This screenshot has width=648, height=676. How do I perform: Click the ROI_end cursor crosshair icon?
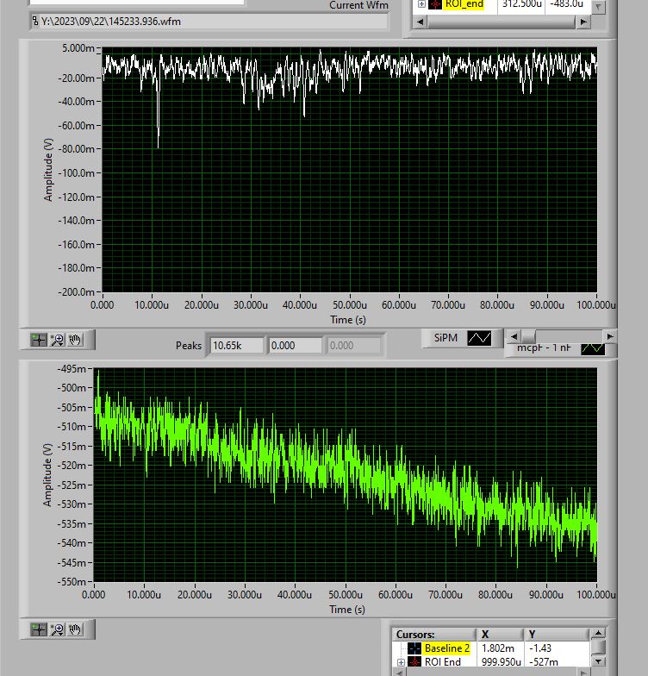[x=435, y=4]
